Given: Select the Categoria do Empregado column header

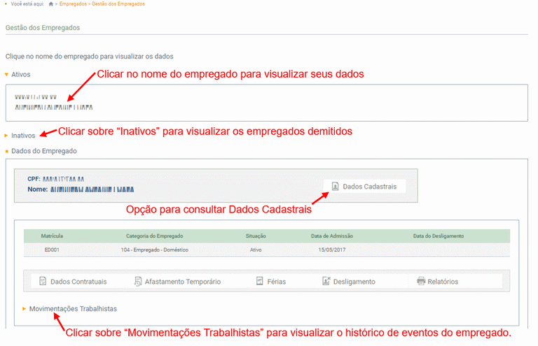Looking at the screenshot, I should point(154,236).
